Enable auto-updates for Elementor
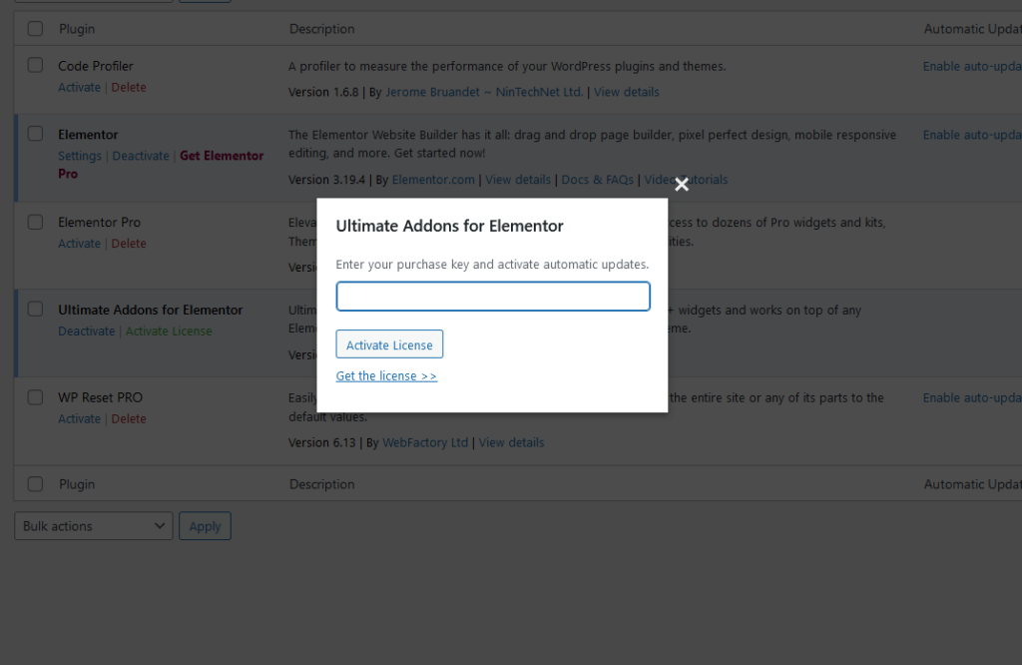Image resolution: width=1022 pixels, height=665 pixels. pos(972,135)
